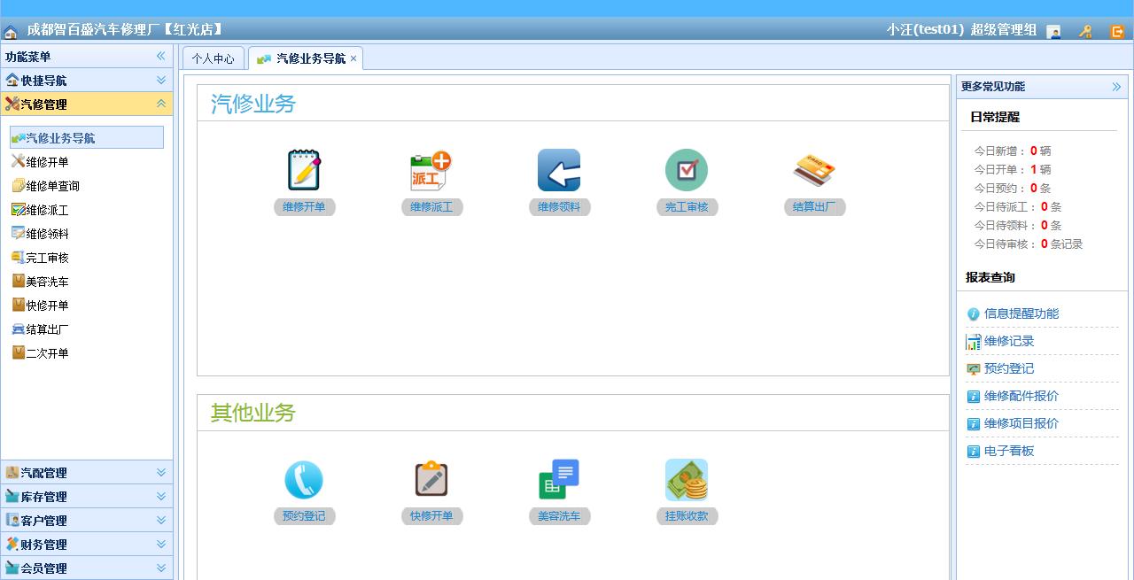Expand the 会员管理 section
Image resolution: width=1134 pixels, height=580 pixels.
(161, 568)
